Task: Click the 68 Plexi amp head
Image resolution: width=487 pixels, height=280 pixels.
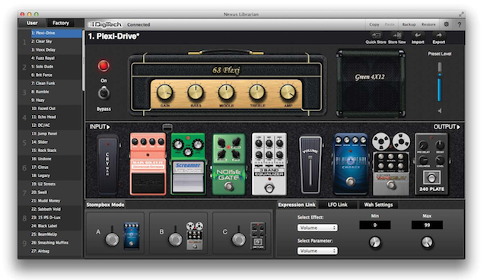Action: point(227,84)
